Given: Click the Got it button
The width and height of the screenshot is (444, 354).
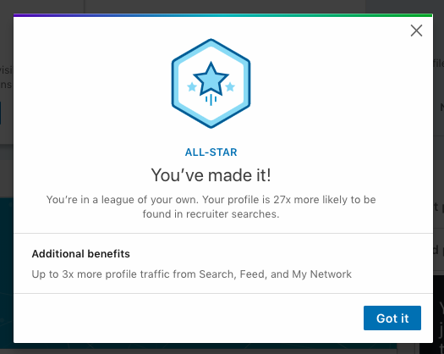Looking at the screenshot, I should coord(392,318).
